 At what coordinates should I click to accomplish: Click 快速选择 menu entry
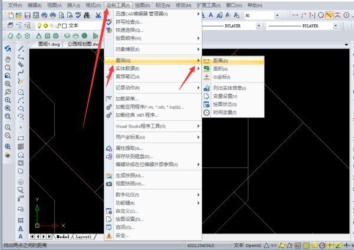tap(153, 30)
